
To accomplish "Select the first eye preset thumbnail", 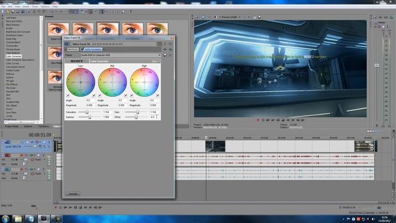I will click(x=58, y=29).
